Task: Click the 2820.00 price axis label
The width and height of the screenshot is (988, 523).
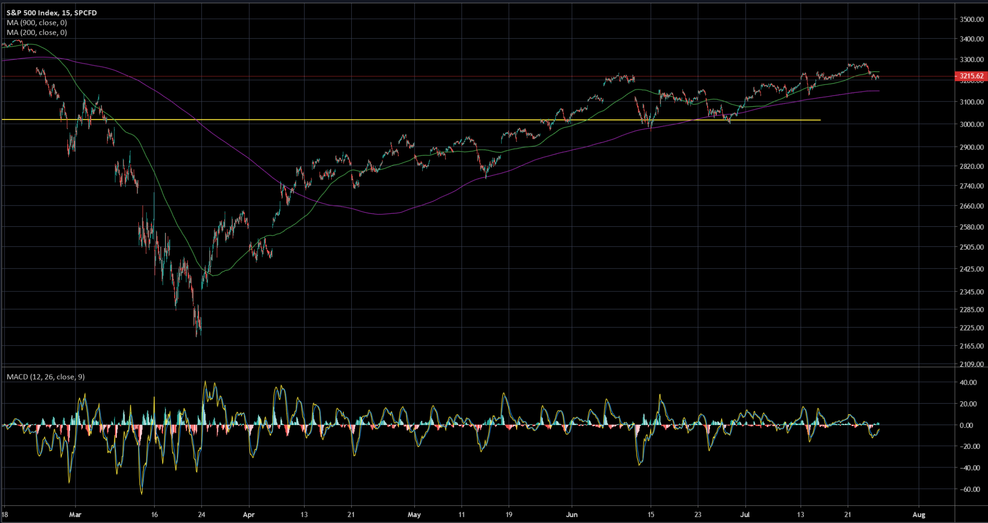Action: coord(971,166)
